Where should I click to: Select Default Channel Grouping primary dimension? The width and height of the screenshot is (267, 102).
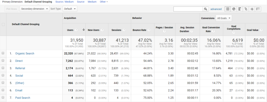[x=38, y=2]
